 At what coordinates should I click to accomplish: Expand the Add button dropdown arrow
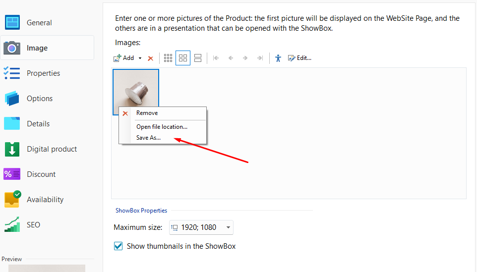140,58
